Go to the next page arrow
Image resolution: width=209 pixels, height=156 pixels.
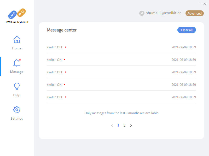131,126
